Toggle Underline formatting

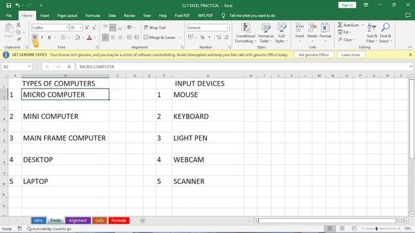[49, 38]
